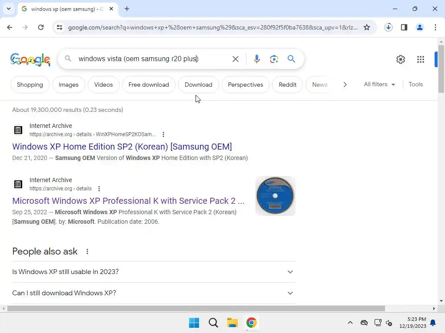Screen dimensions: 445x333
Task: Open People also ask options menu
Action: click(87, 251)
